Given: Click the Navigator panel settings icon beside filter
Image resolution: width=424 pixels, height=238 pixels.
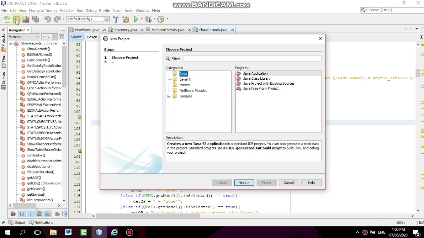Looking at the screenshot, I should (61, 37).
